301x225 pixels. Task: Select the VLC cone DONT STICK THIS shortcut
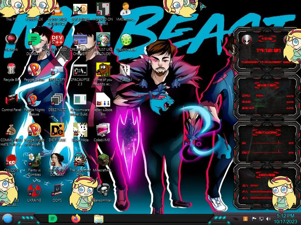click(x=57, y=14)
